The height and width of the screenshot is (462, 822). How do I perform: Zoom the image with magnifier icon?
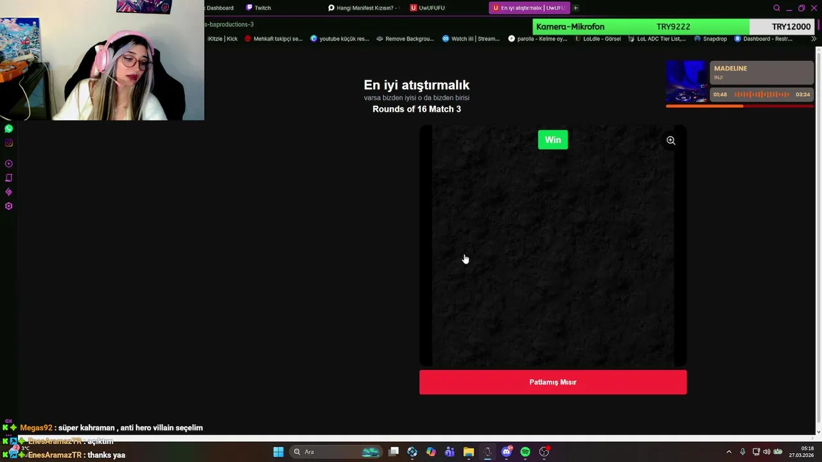670,141
